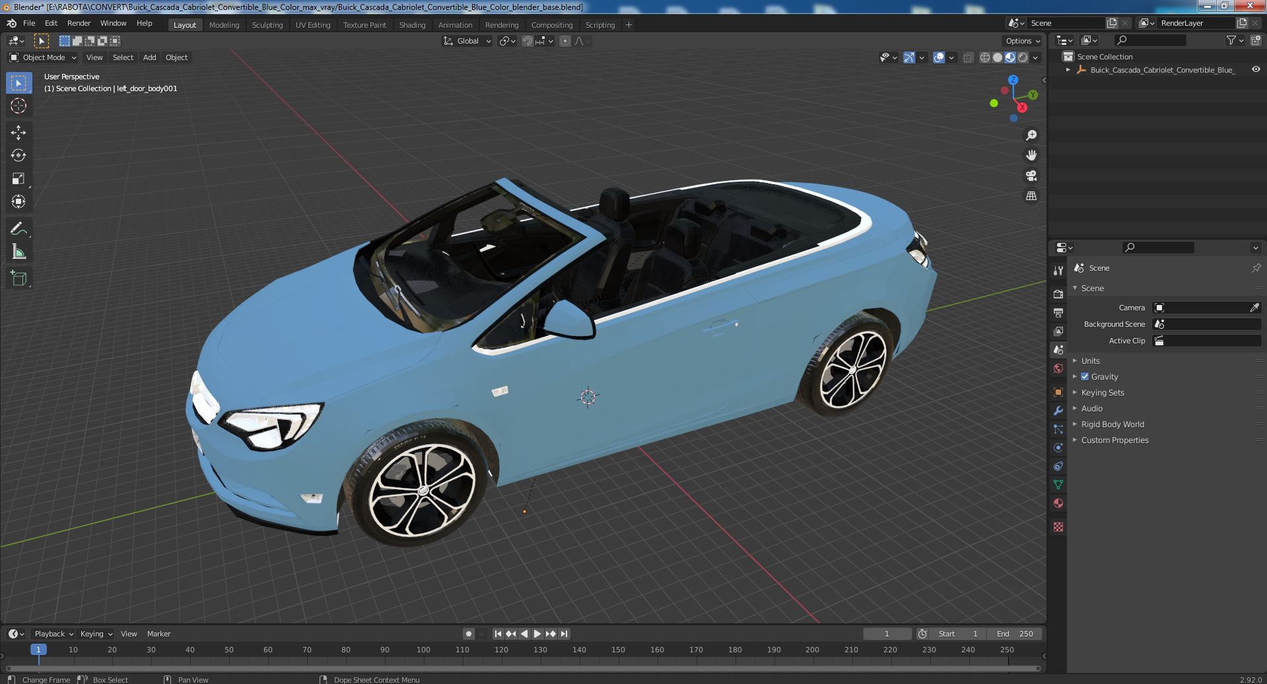Switch to the Modeling workspace tab
Screen dimensions: 1267x684
point(224,24)
